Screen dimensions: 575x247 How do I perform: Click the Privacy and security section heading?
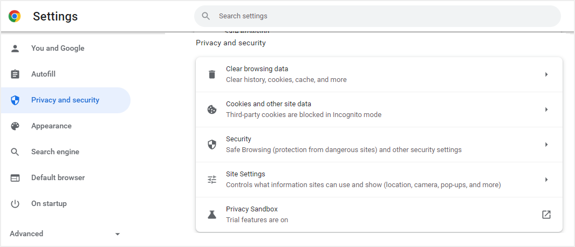point(231,43)
